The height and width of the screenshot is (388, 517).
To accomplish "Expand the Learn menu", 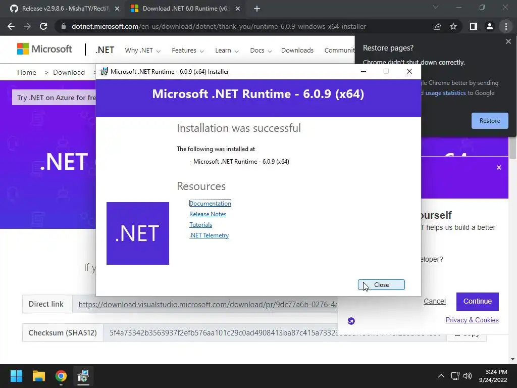I will (227, 51).
